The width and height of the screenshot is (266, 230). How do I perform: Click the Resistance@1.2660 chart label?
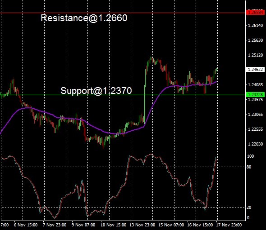click(84, 18)
